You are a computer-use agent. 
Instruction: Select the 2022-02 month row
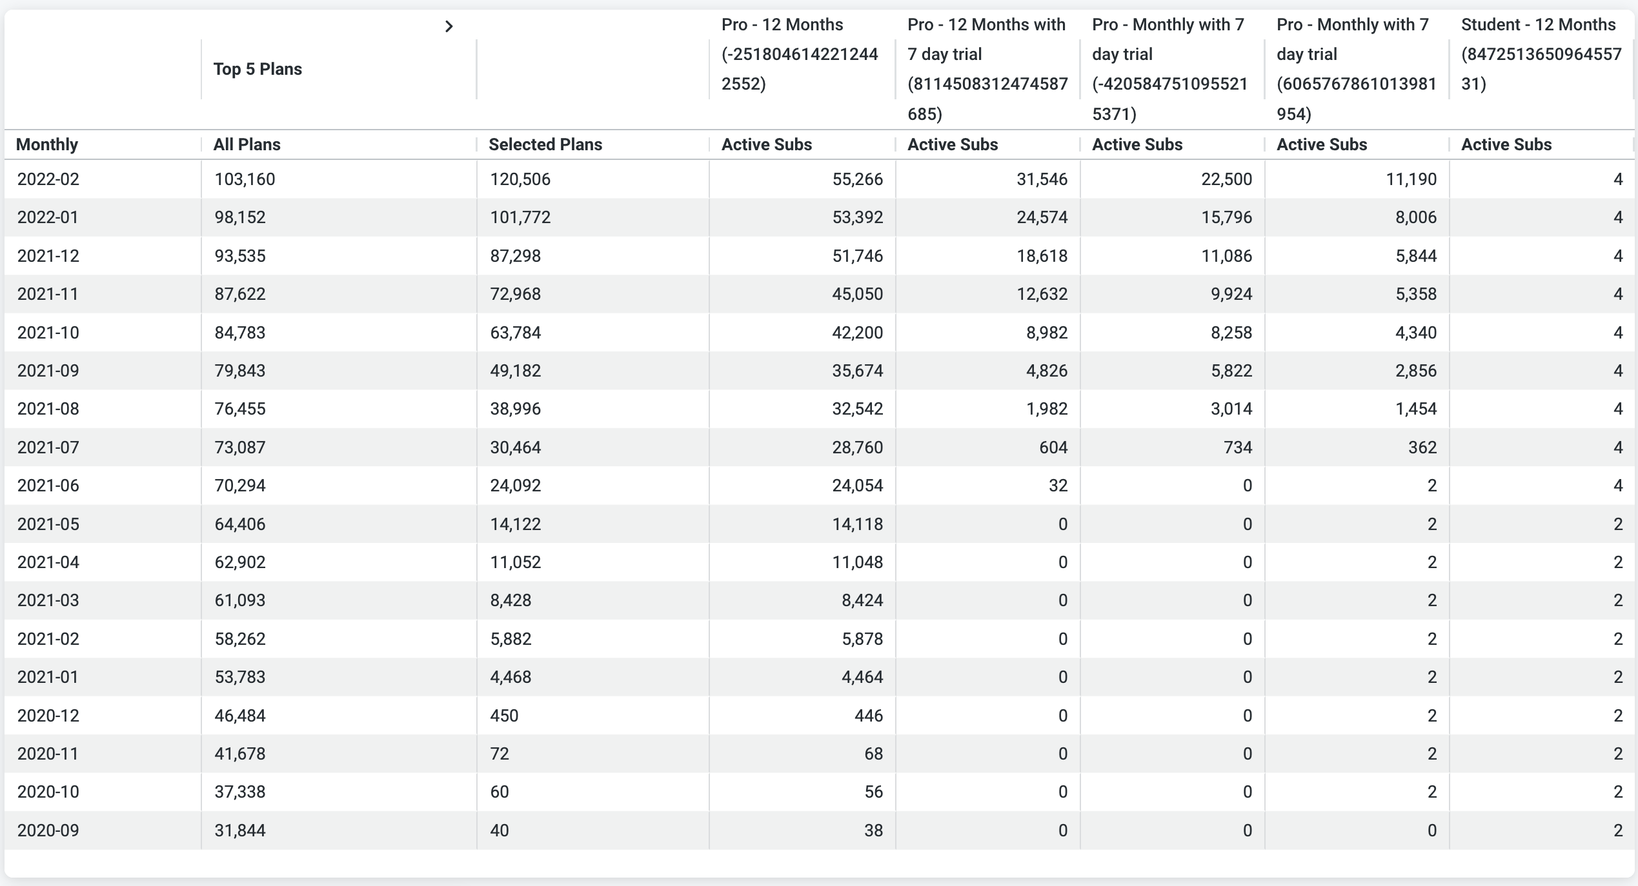point(48,179)
